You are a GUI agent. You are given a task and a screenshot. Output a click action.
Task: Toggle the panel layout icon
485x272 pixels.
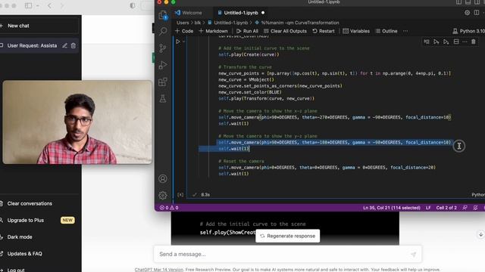pos(468,2)
